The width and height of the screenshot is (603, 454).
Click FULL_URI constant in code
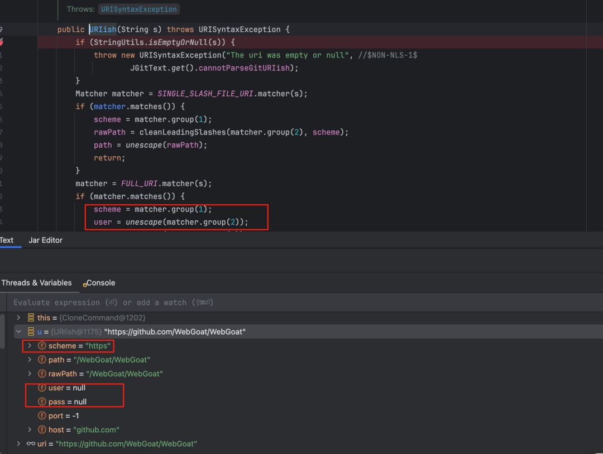click(139, 183)
